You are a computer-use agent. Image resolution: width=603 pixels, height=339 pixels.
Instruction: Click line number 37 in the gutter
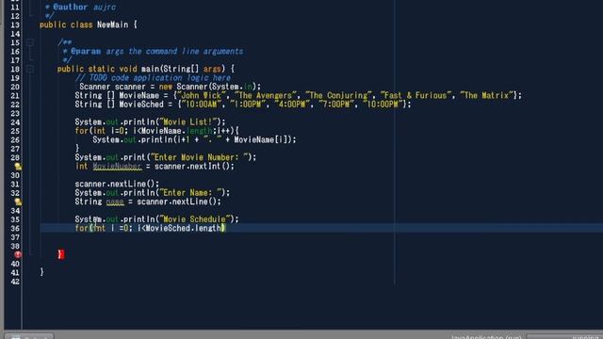point(15,237)
